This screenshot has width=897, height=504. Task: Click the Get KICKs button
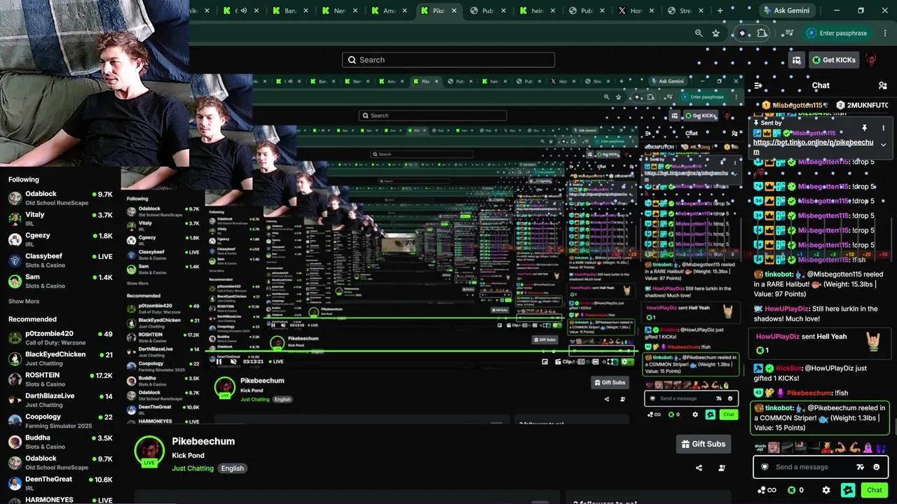834,60
